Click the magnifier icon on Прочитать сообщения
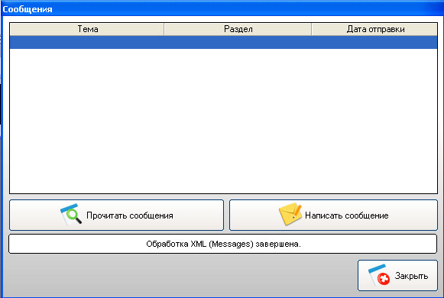The width and height of the screenshot is (444, 298). point(71,215)
